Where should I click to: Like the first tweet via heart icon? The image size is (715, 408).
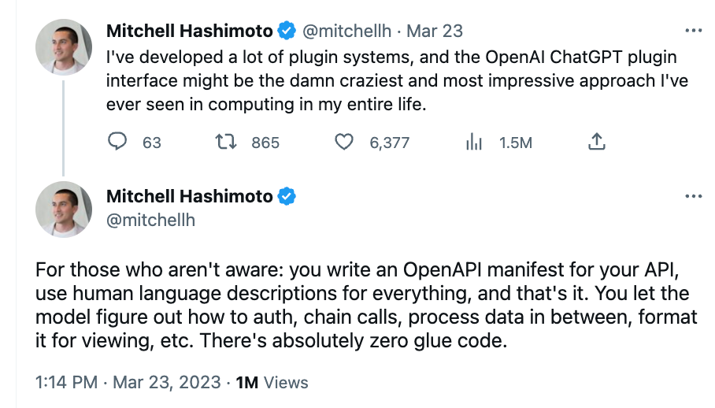pos(344,143)
